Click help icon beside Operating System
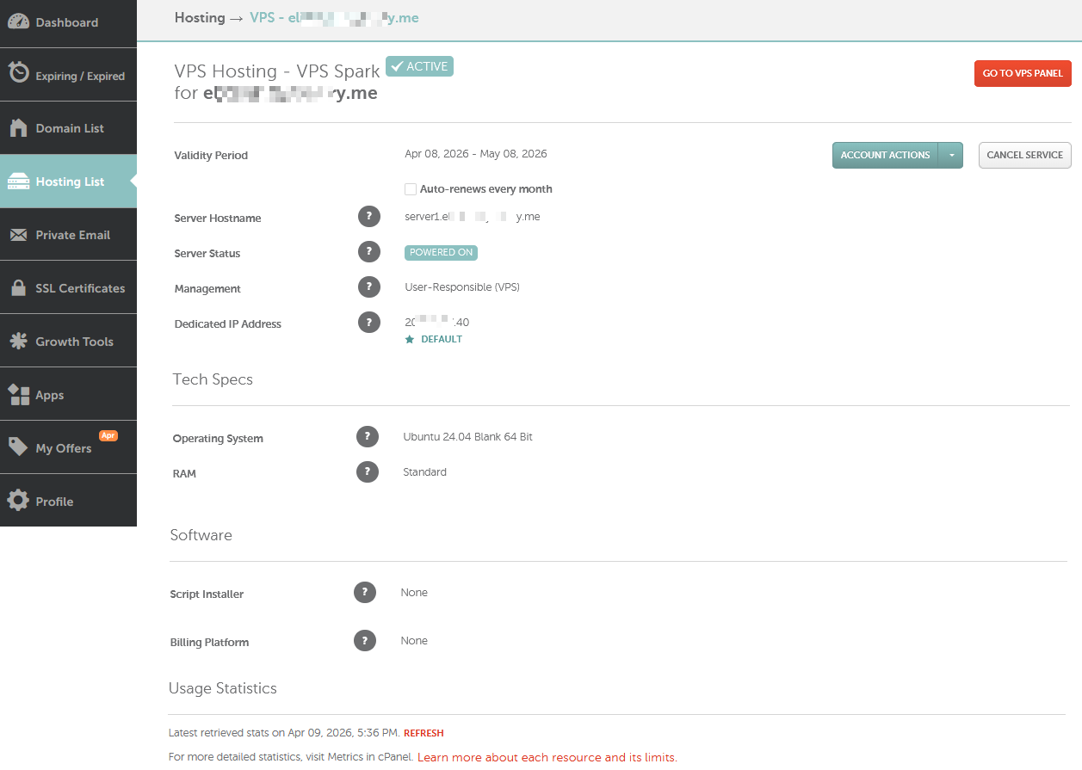Viewport: 1082px width, 770px height. (x=368, y=437)
